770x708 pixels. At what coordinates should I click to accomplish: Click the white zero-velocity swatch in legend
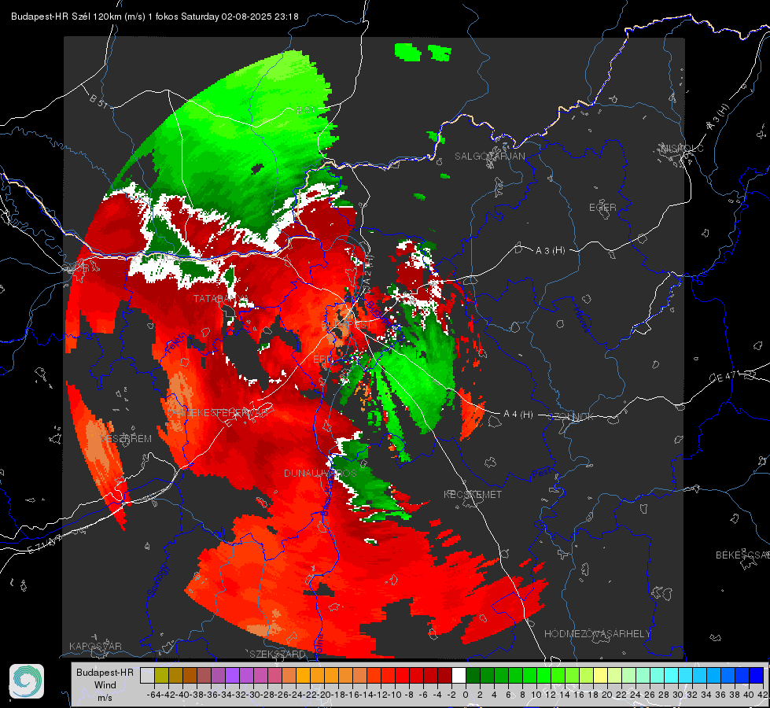(x=459, y=675)
